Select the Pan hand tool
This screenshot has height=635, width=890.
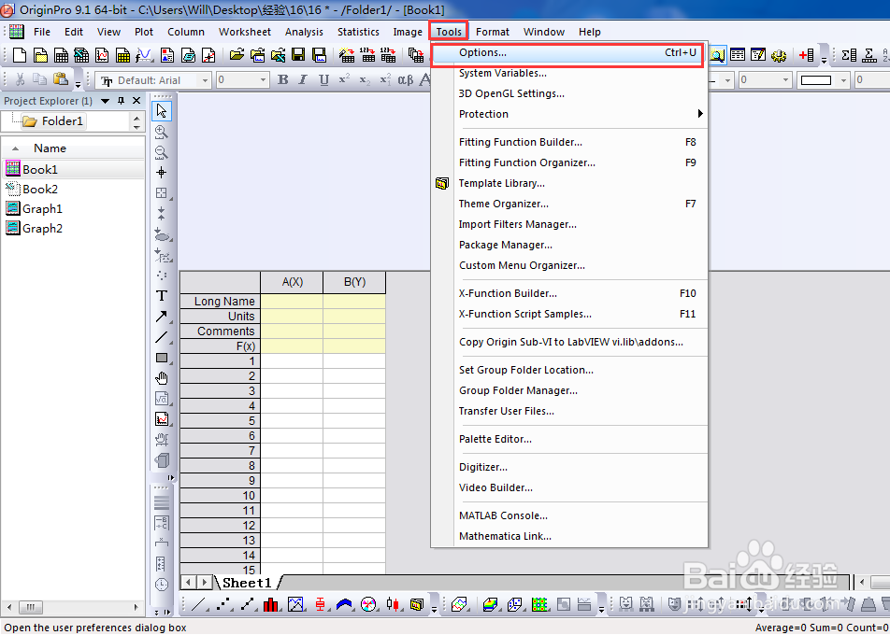[162, 378]
